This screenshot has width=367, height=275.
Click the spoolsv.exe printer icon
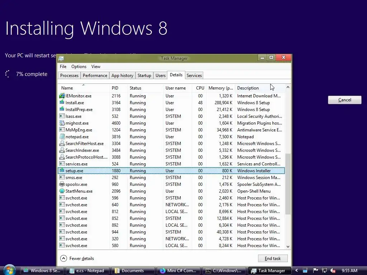pyautogui.click(x=62, y=184)
